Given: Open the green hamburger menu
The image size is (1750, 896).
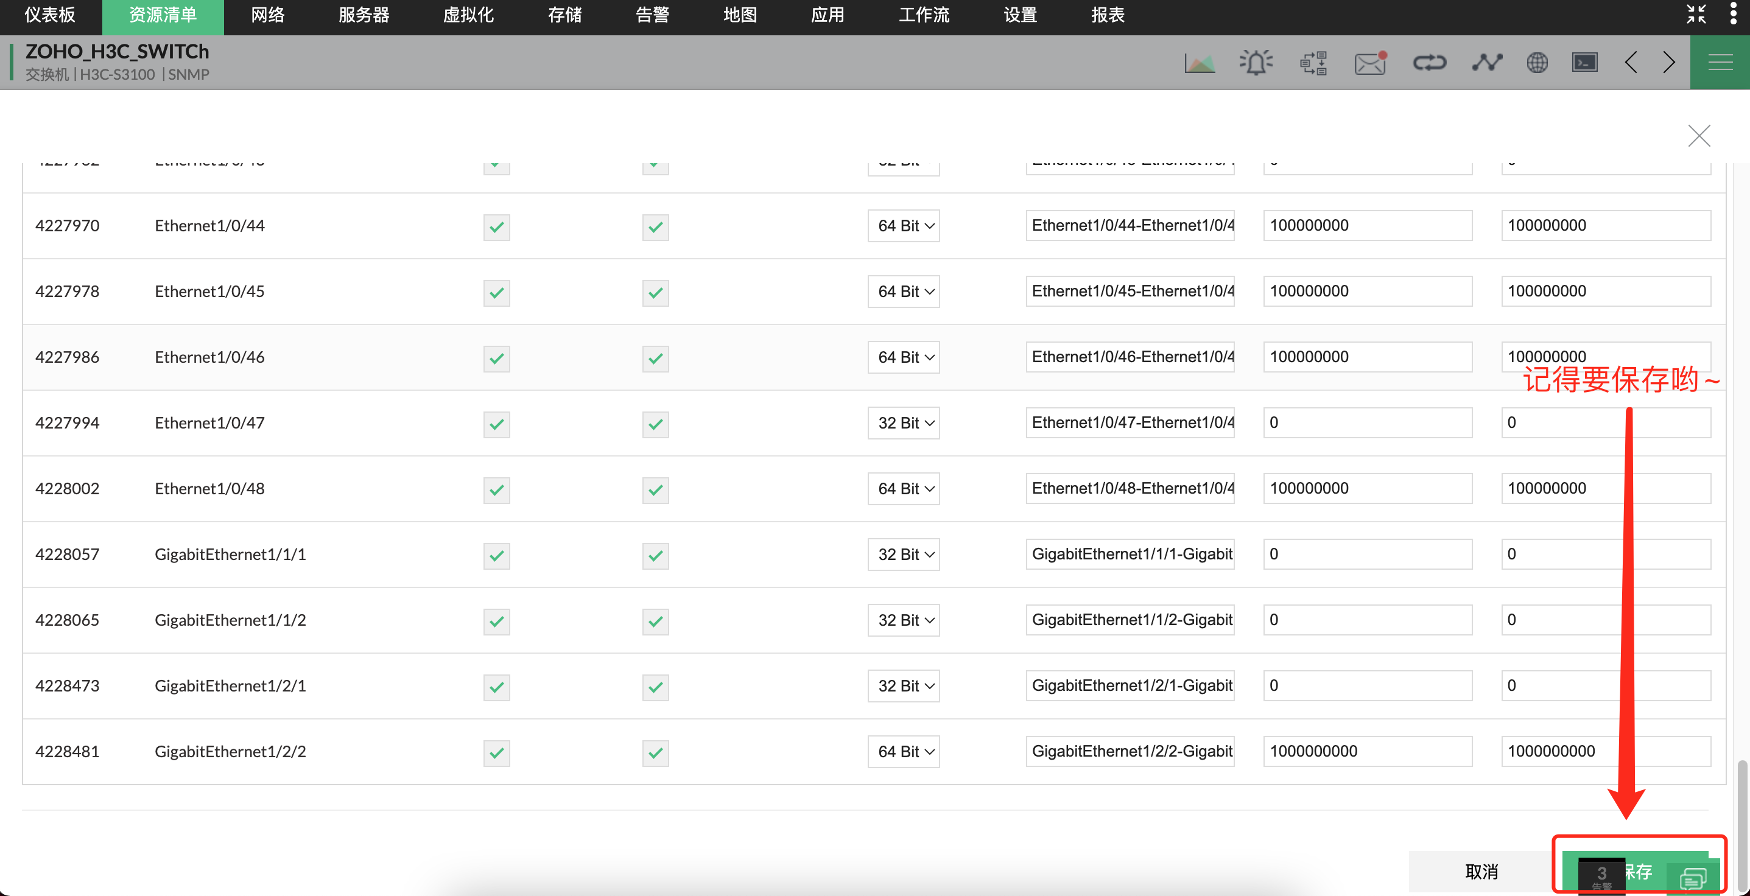Looking at the screenshot, I should pos(1720,63).
